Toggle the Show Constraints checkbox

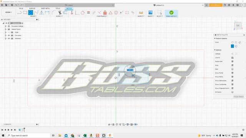coord(232,84)
